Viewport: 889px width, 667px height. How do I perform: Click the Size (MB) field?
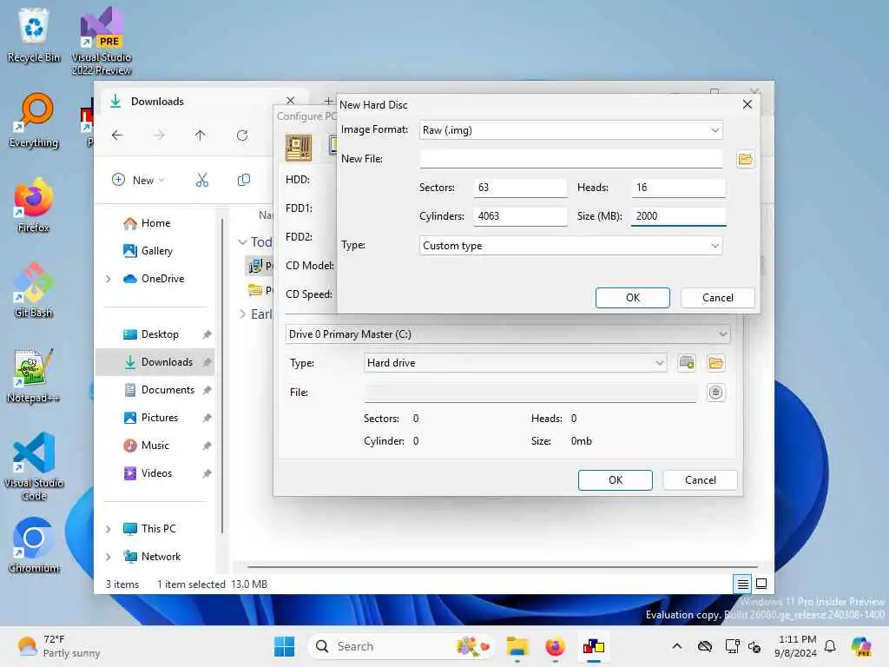click(x=678, y=216)
